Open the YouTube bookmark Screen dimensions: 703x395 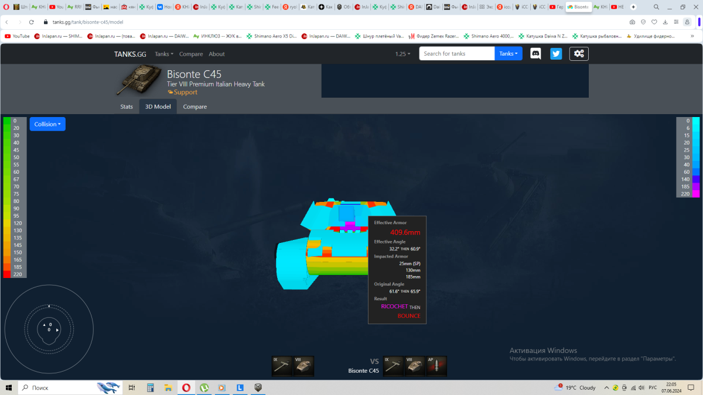click(17, 36)
